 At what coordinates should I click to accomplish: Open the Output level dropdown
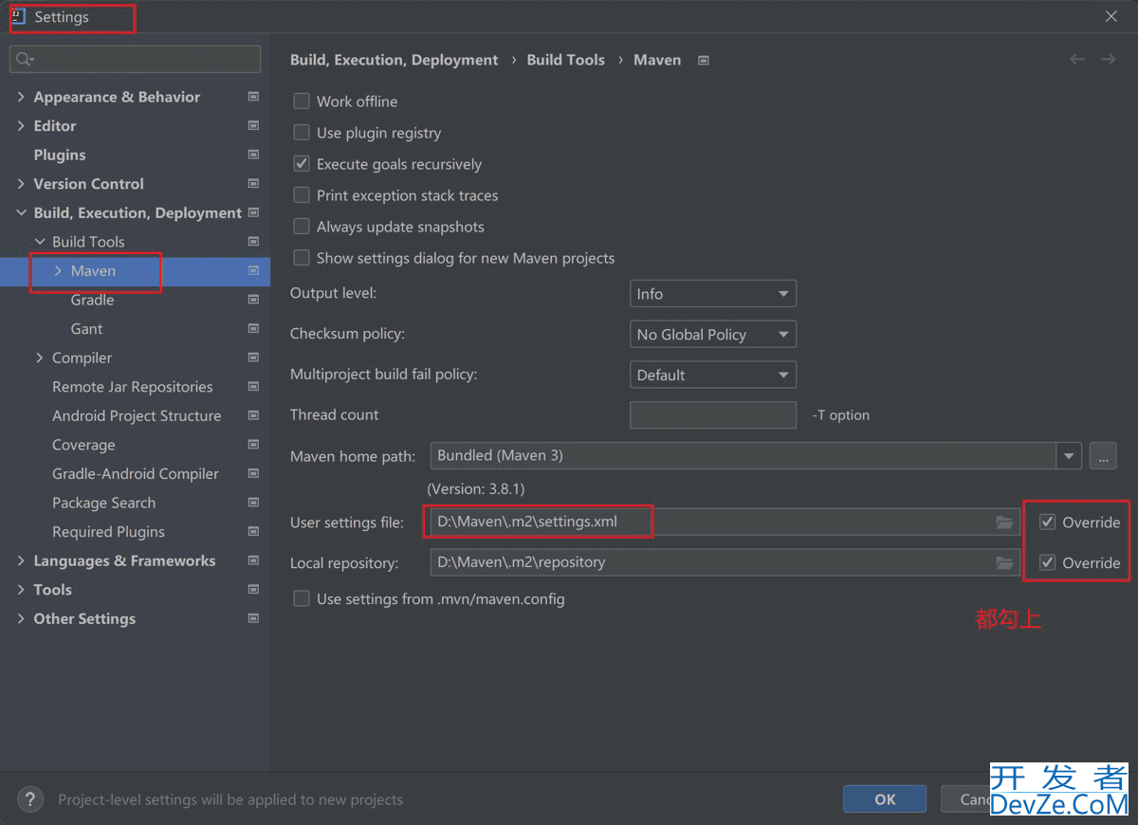pyautogui.click(x=712, y=294)
